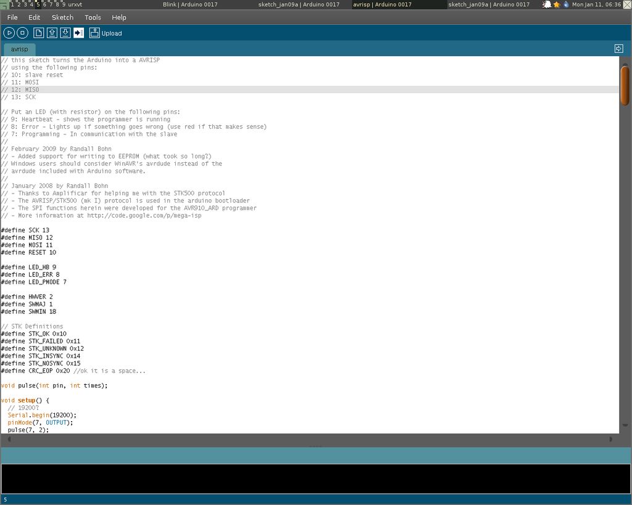Viewport: 632px width, 505px height.
Task: Click the Verify (play) toolbar button
Action: click(9, 33)
